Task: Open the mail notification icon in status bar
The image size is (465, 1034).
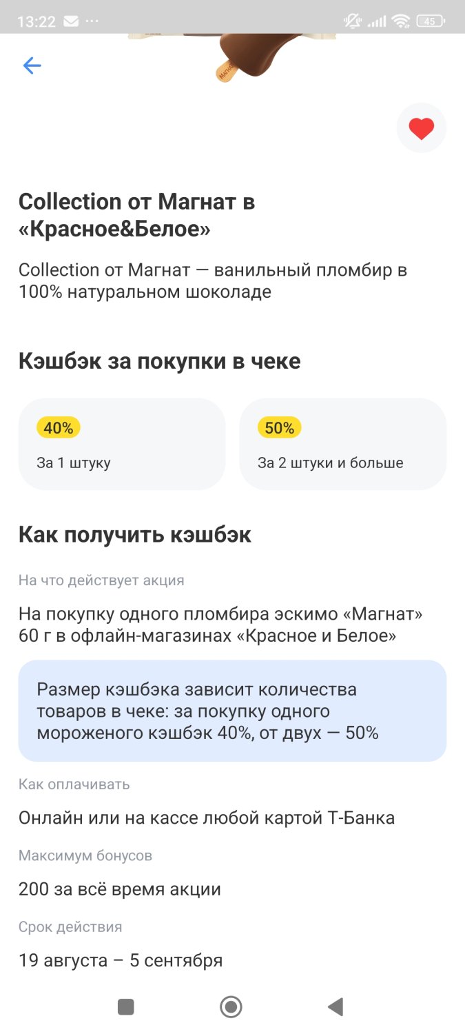Action: coord(71,21)
